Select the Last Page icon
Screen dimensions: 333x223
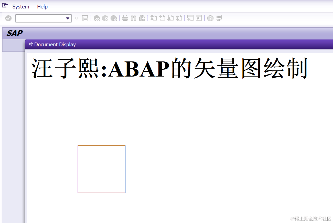179,18
